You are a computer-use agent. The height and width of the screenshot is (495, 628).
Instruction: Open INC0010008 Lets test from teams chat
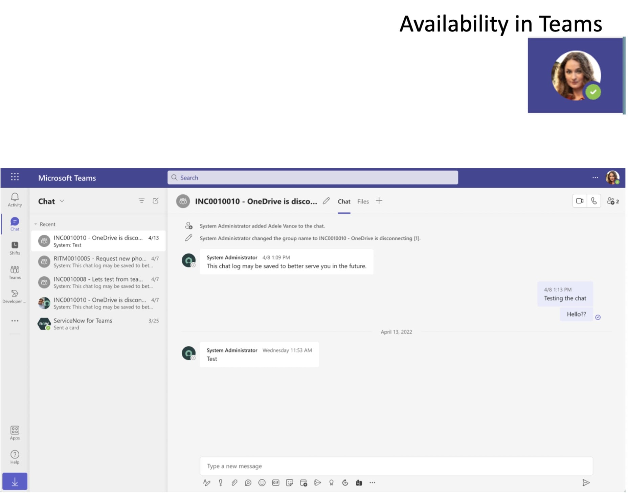coord(98,282)
